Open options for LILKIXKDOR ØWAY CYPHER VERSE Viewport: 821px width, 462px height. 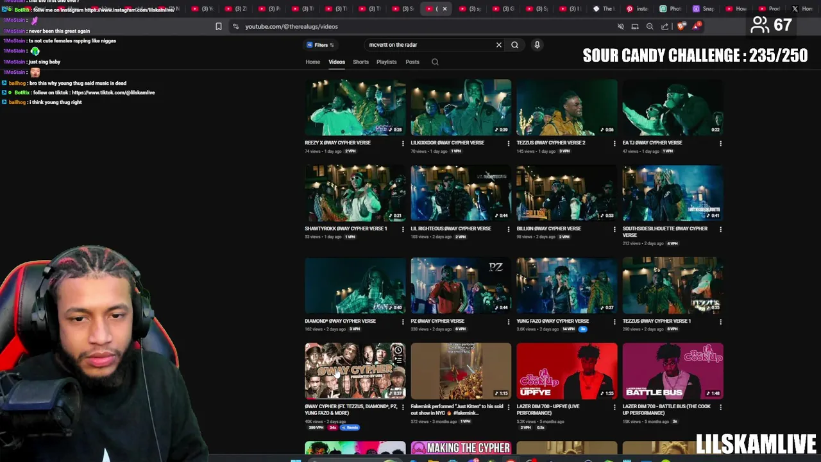509,143
